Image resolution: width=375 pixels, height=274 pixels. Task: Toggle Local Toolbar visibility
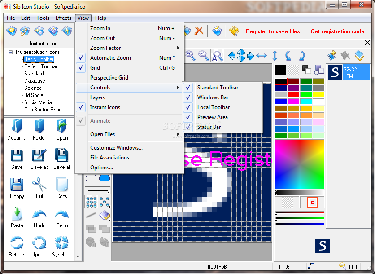point(222,107)
